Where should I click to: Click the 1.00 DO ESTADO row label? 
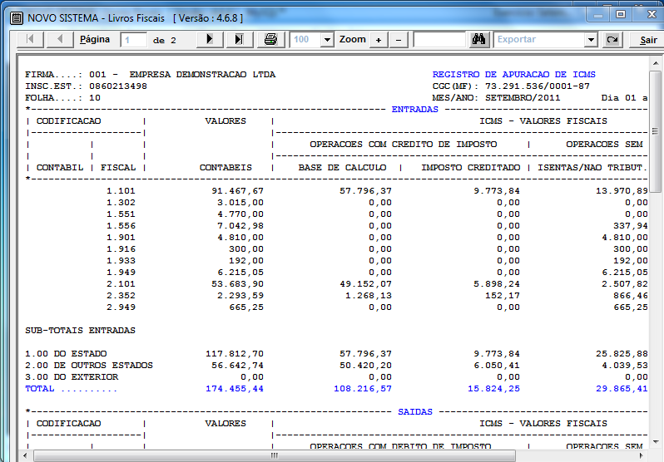click(66, 354)
